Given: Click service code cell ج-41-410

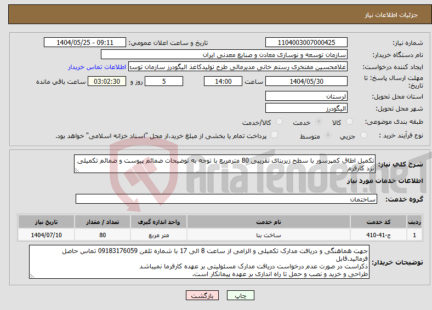Looking at the screenshot, I should point(379,235).
